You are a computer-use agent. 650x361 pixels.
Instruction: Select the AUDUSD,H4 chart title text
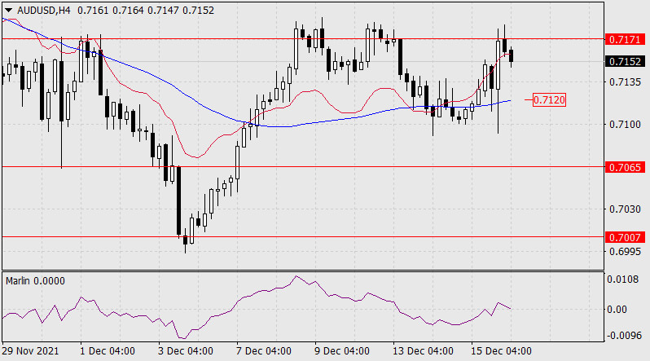click(x=44, y=11)
